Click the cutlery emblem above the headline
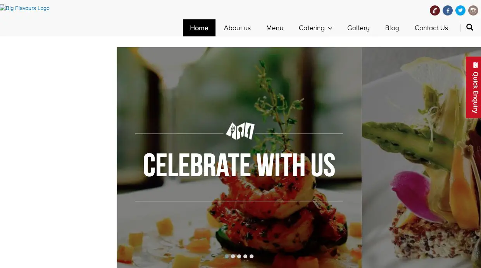This screenshot has width=481, height=268. pos(240,131)
